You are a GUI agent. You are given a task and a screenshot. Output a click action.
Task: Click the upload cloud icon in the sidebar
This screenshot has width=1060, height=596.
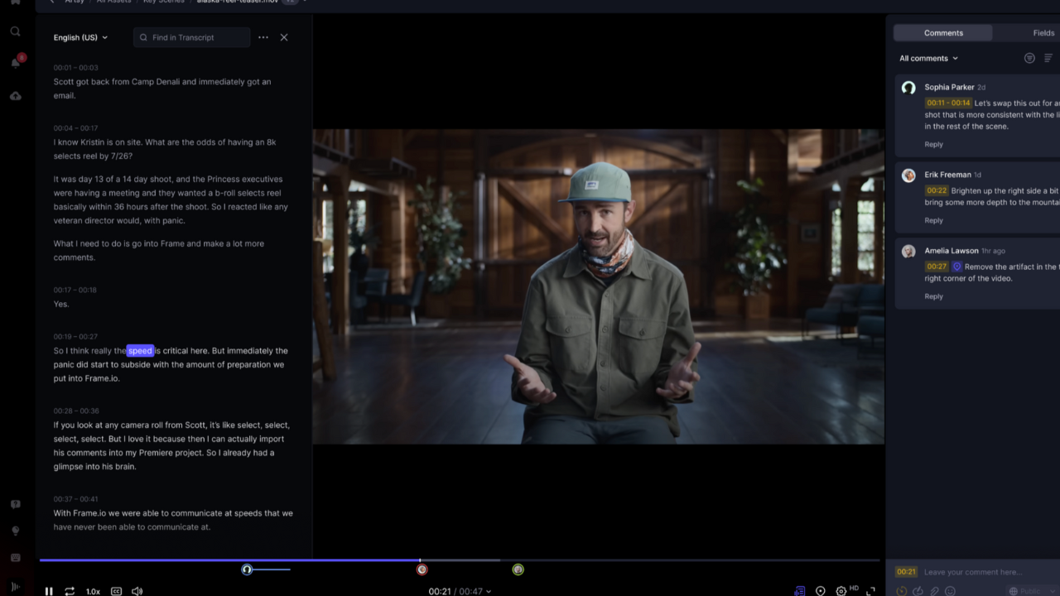click(15, 95)
